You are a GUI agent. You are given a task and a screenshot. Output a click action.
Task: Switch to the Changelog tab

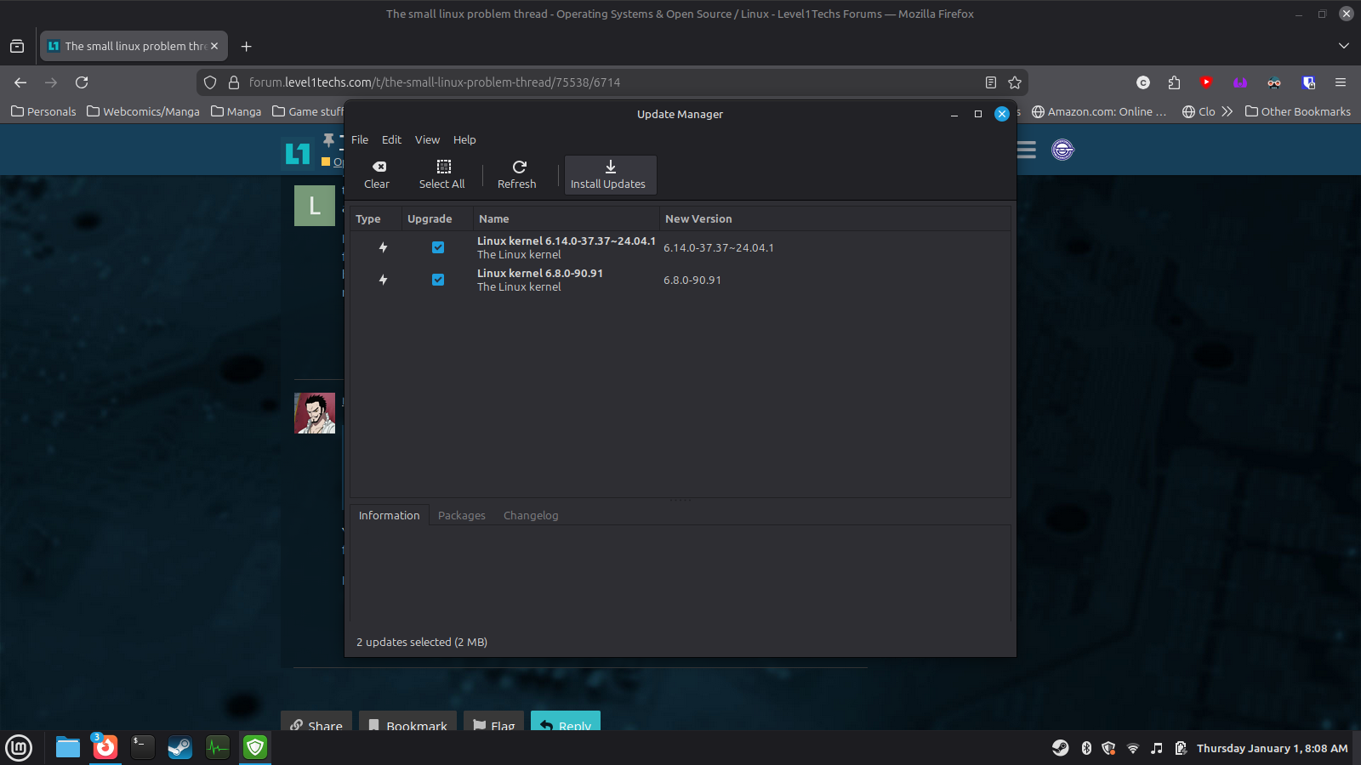531,515
